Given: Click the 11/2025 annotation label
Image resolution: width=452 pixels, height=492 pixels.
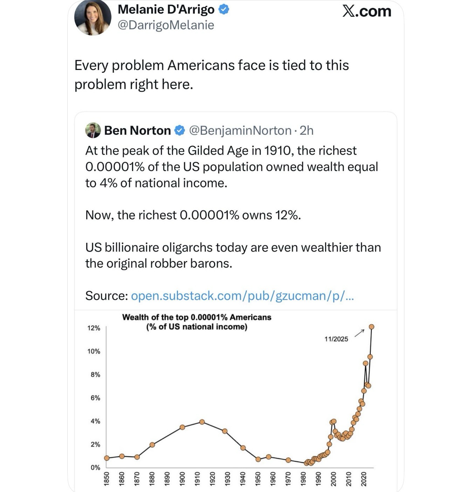Looking at the screenshot, I should 336,339.
